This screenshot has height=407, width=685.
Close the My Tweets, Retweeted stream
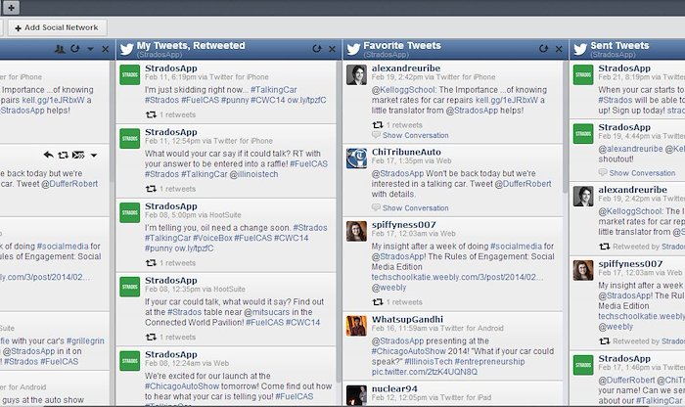(332, 49)
